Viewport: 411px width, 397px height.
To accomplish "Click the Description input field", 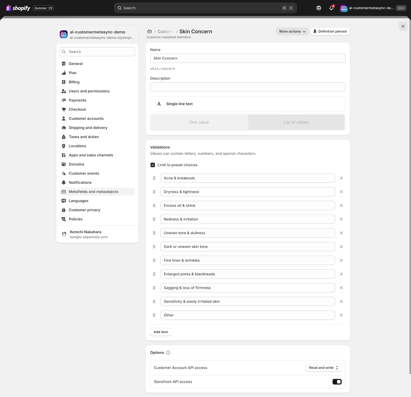I will 247,87.
